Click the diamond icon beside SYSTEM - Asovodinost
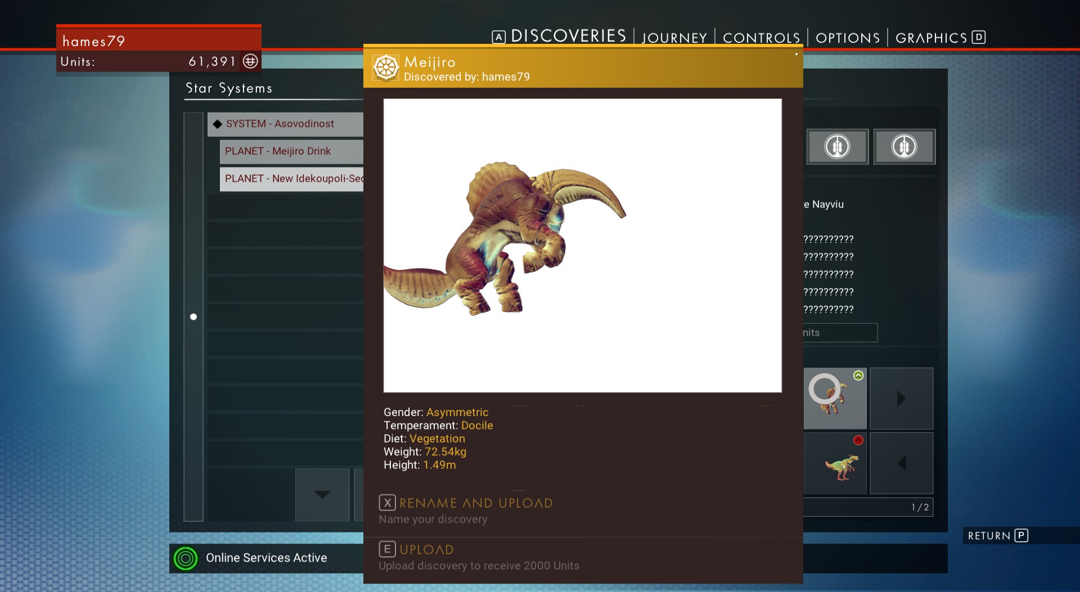The width and height of the screenshot is (1080, 592). pos(217,124)
